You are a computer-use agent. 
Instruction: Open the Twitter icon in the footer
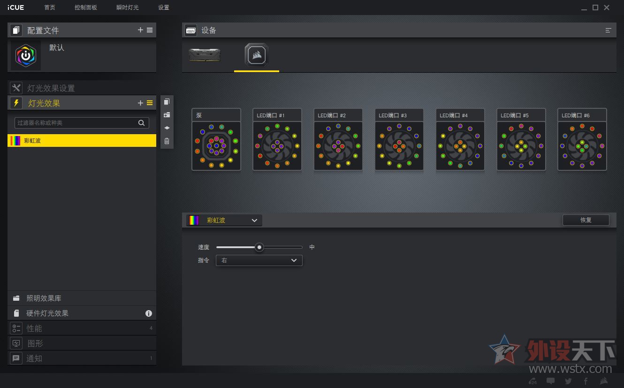[568, 381]
